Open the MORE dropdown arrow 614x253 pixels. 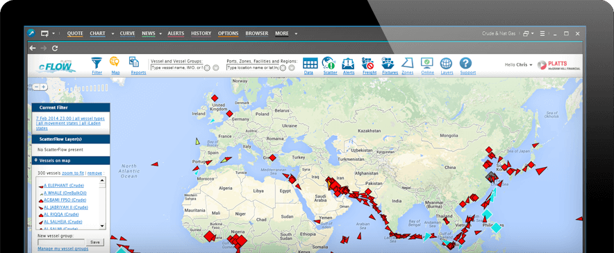click(296, 34)
